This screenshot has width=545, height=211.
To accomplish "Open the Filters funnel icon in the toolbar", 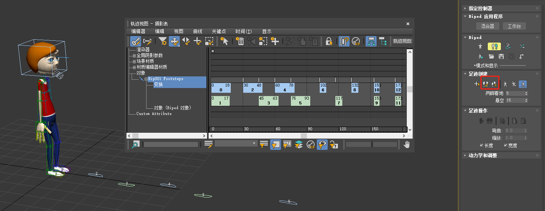I will click(163, 41).
